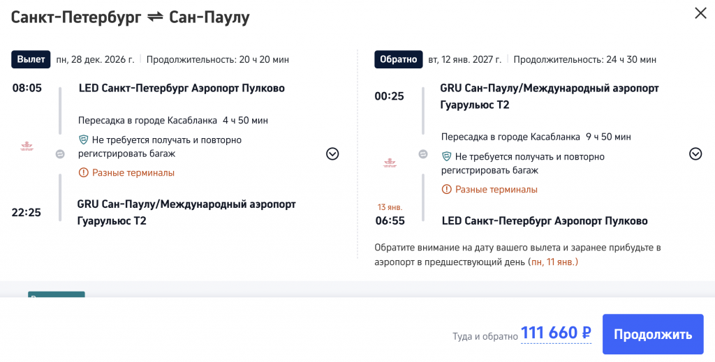This screenshot has height=362, width=715.
Task: Close the flight details dialog
Action: coord(700,13)
